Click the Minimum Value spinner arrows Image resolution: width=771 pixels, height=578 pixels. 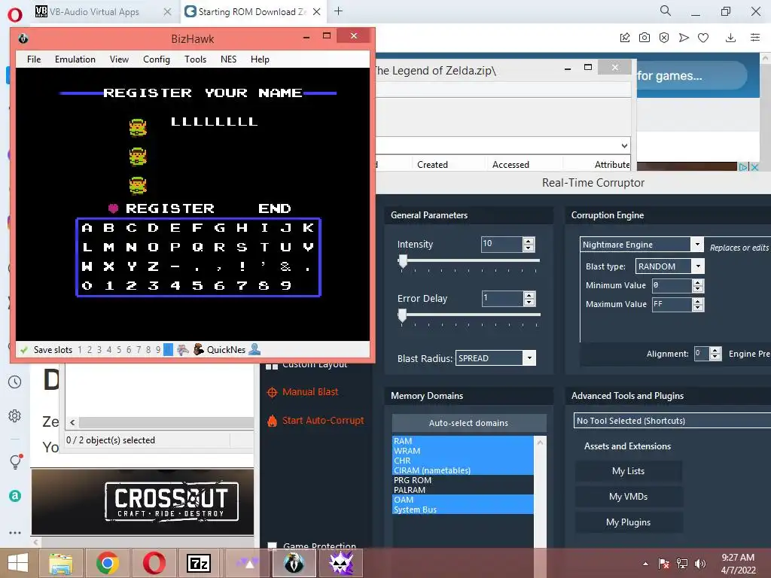(698, 285)
